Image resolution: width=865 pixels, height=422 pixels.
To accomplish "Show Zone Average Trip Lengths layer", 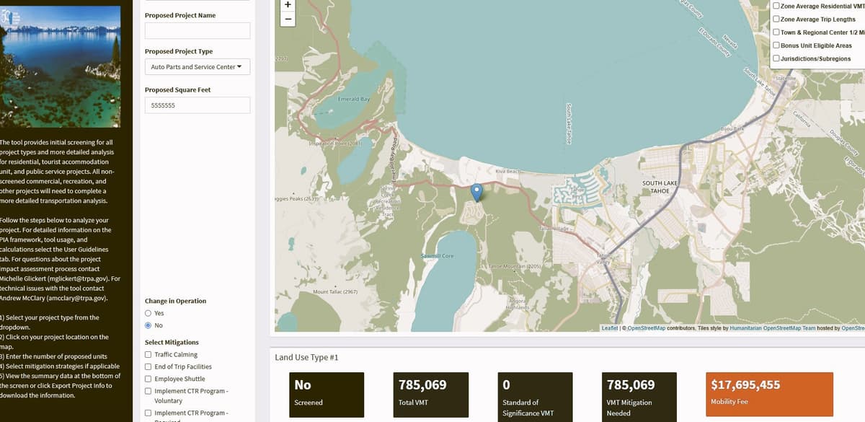I will coord(776,19).
